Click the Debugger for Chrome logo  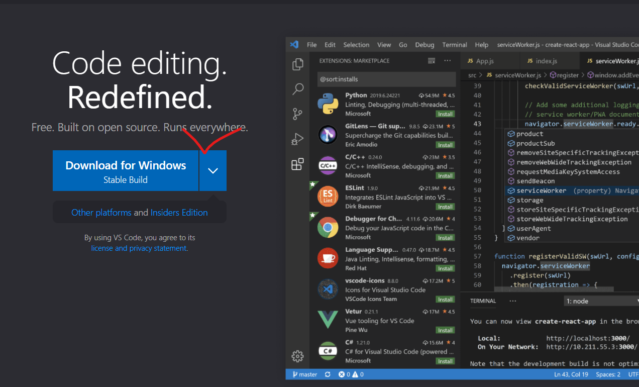pos(328,228)
